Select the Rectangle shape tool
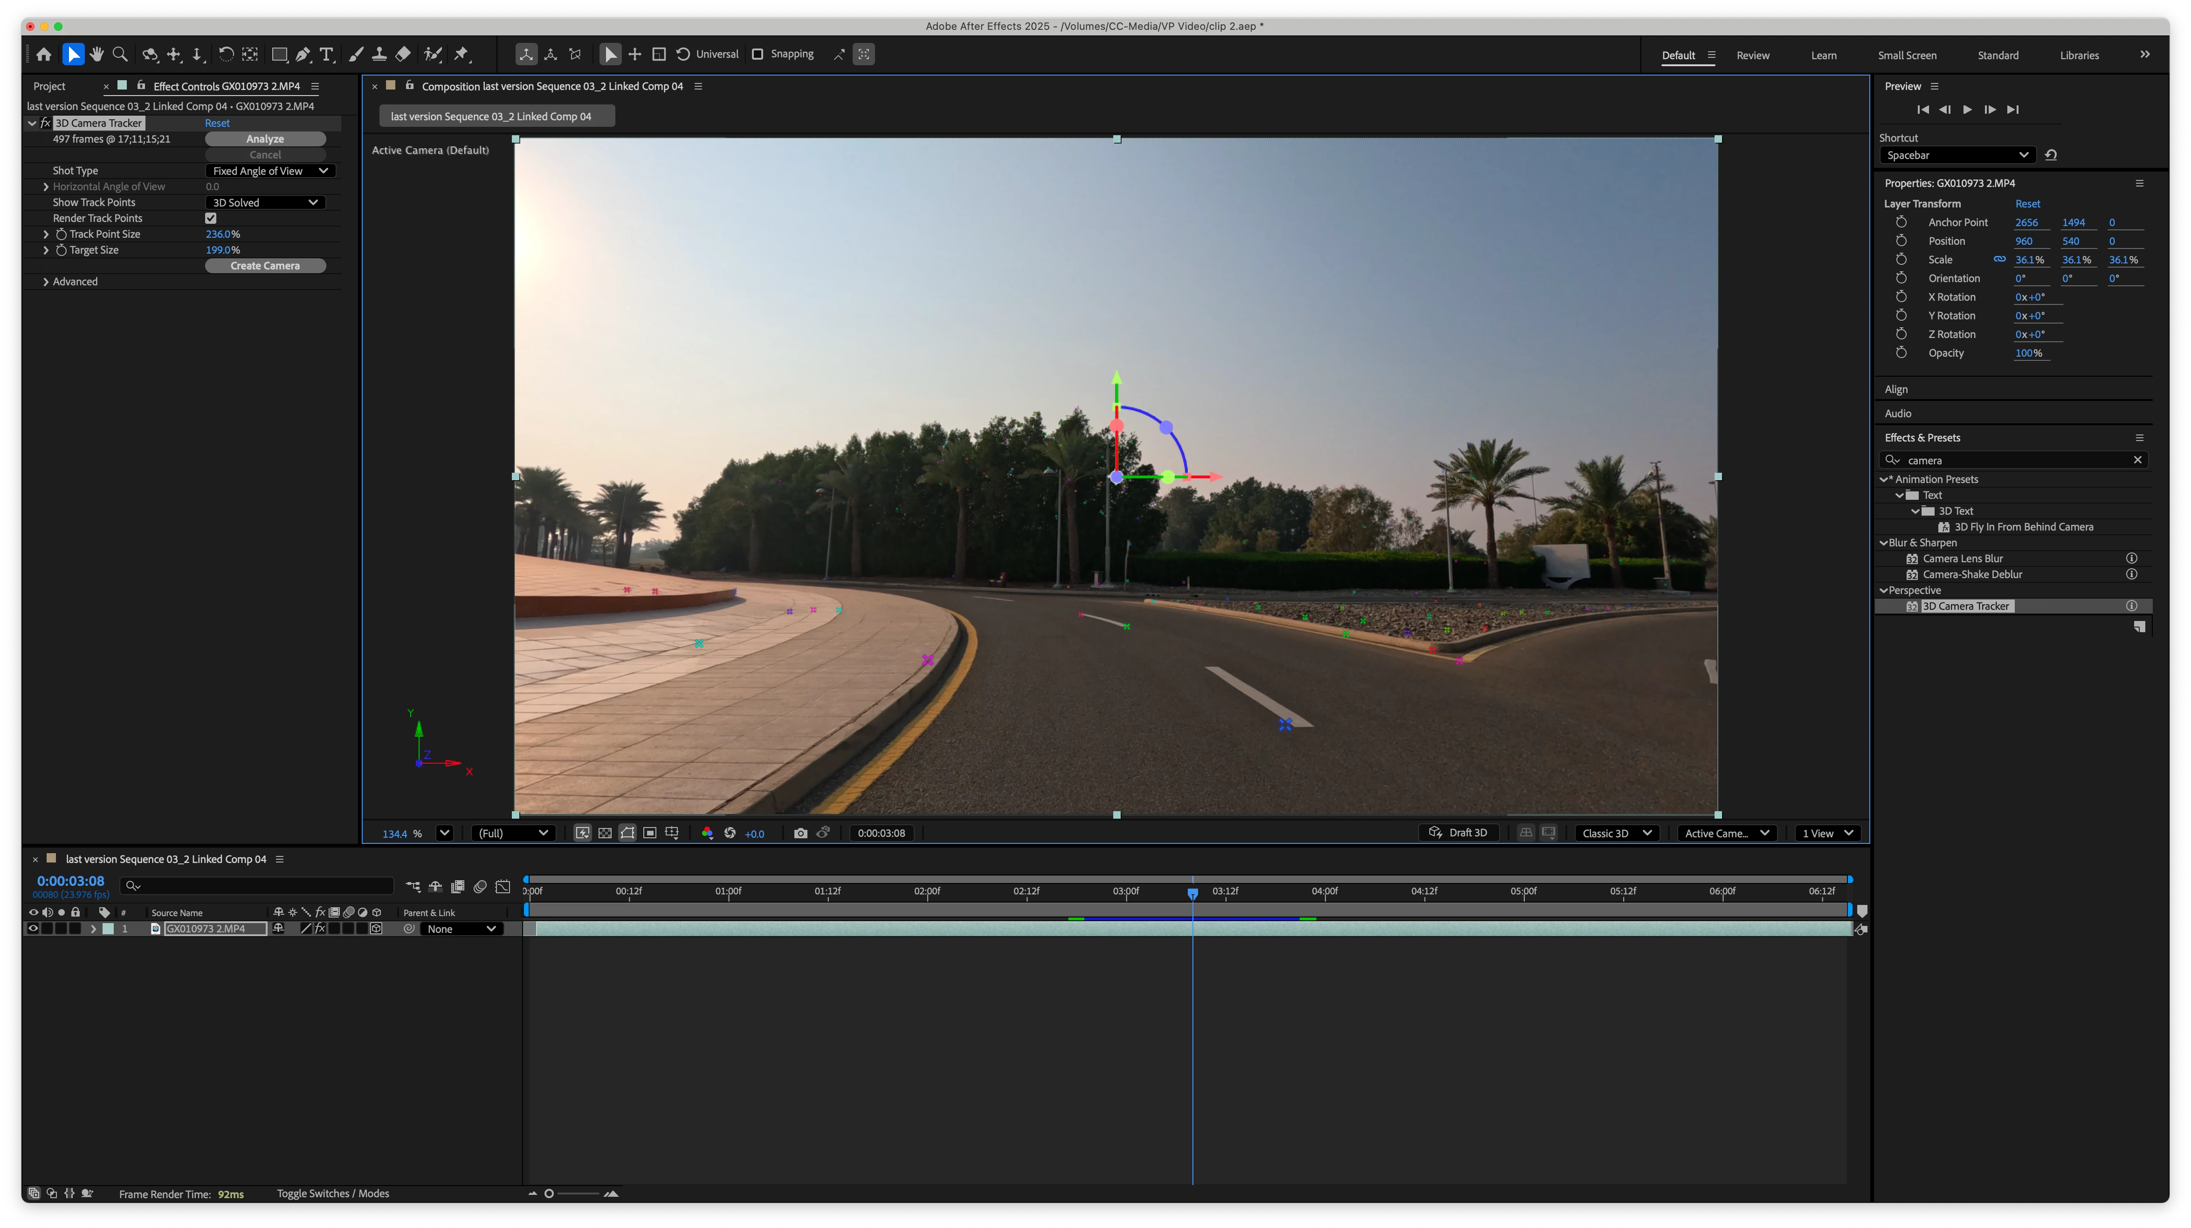The image size is (2191, 1228). pos(279,55)
